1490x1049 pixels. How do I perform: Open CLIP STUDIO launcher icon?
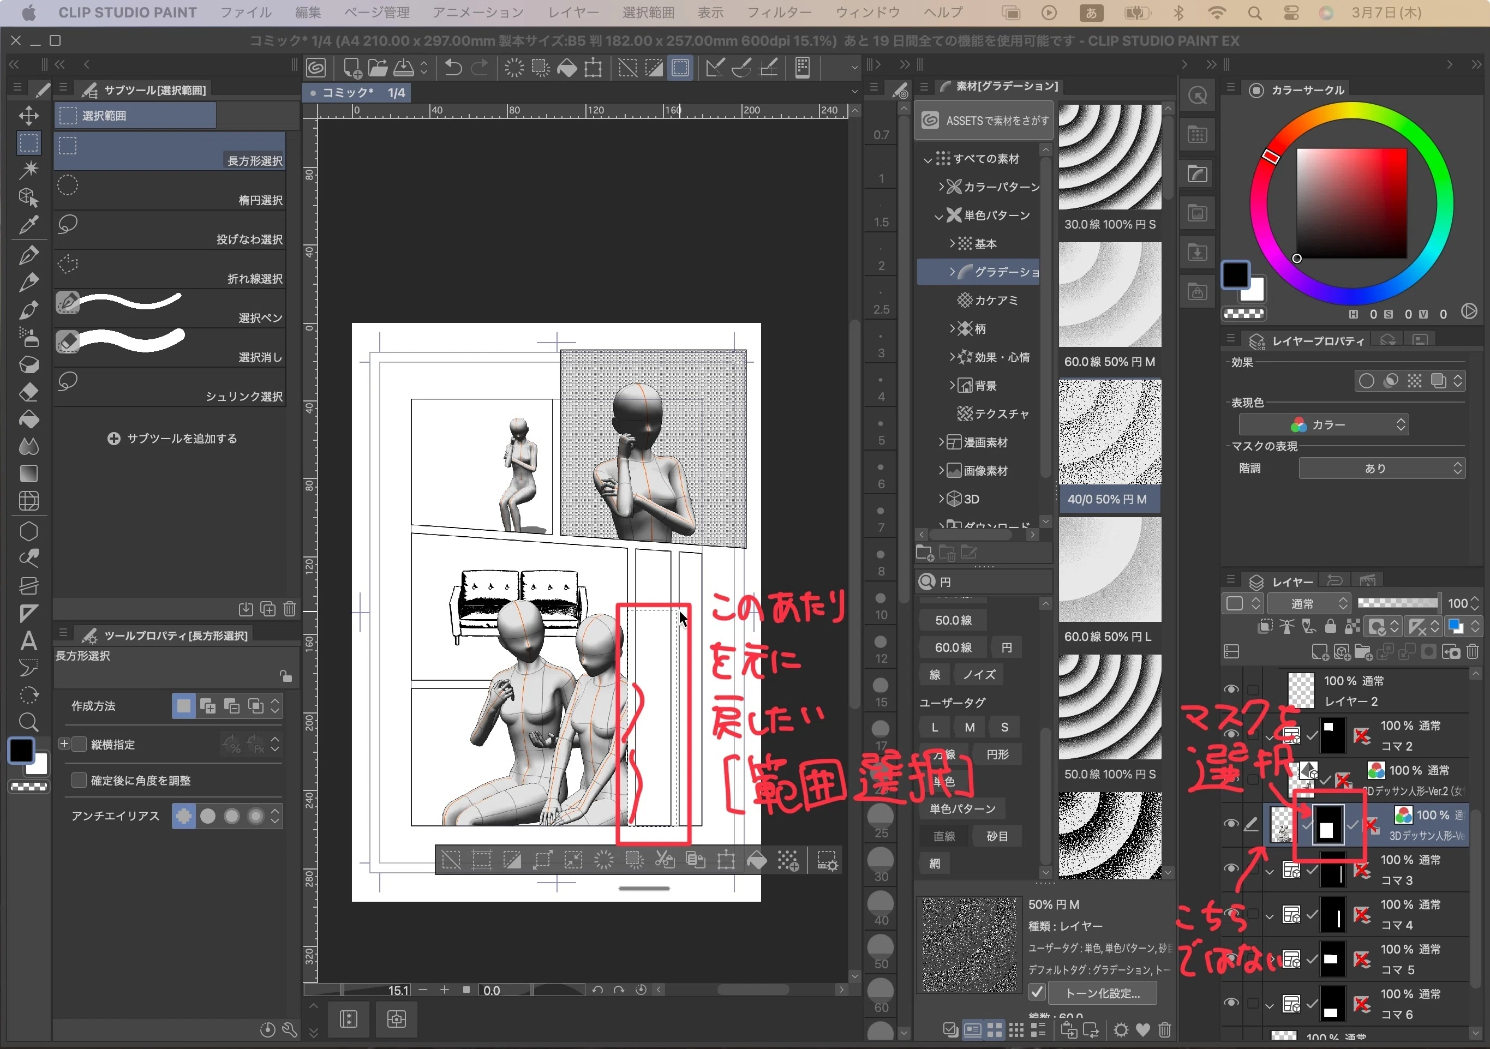click(x=316, y=68)
